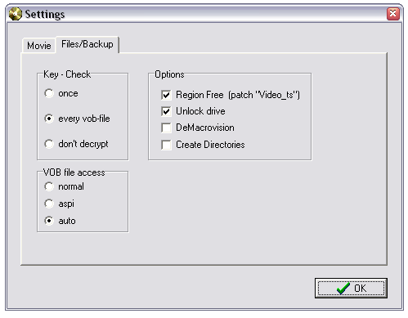Select the Files/Backup tab
This screenshot has width=408, height=318.
tap(87, 44)
